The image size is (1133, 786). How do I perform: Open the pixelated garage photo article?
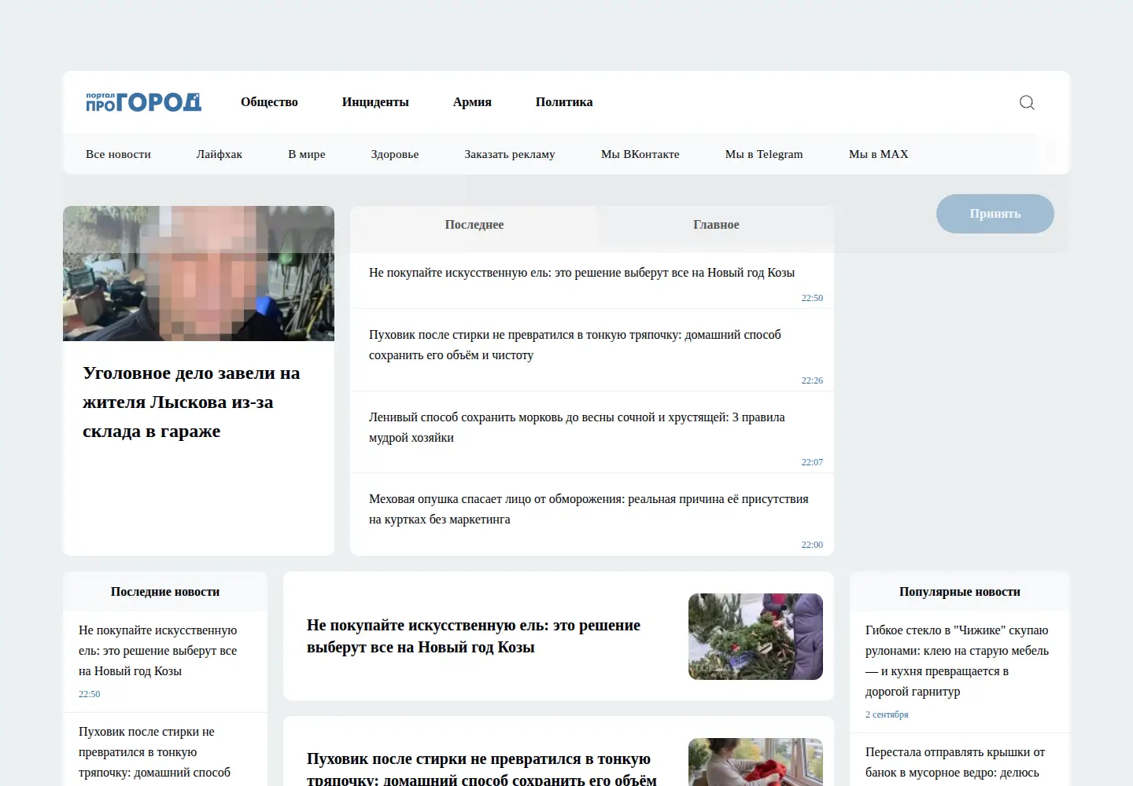[198, 274]
